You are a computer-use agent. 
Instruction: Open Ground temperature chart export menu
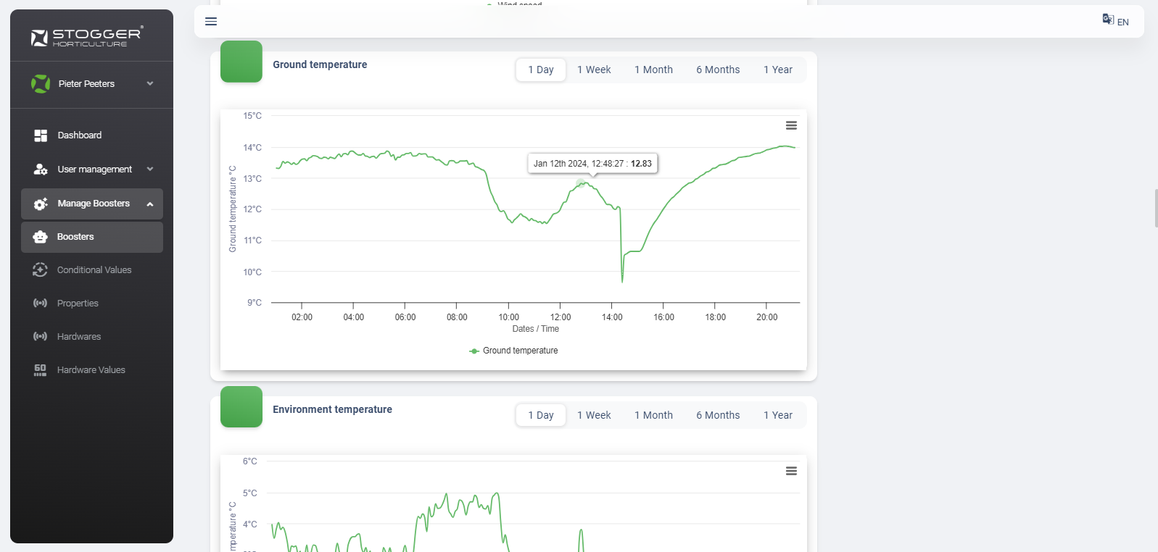(791, 125)
